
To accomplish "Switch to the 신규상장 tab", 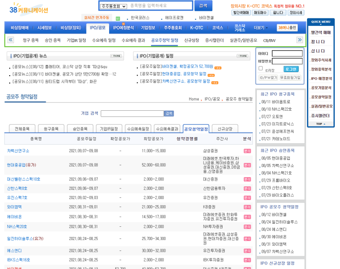I will point(225,129).
